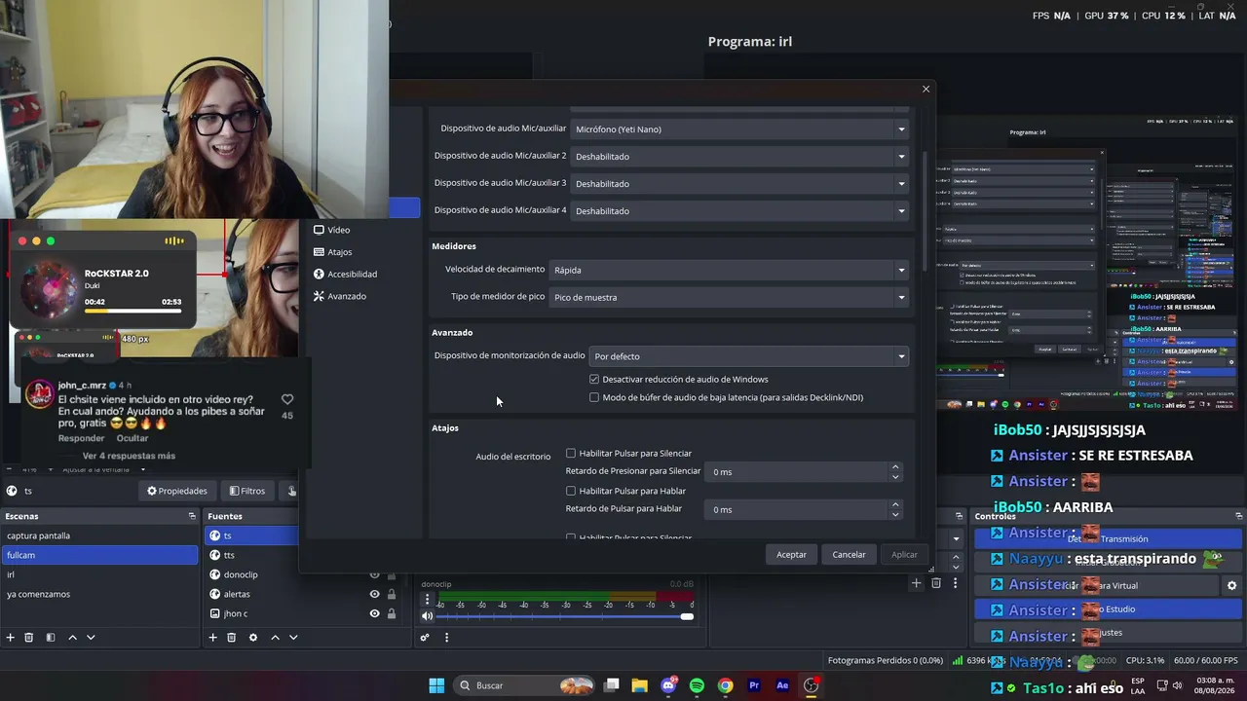This screenshot has height=701, width=1247.
Task: Enable Habilitar Pulsar para Hablar checkbox
Action: coord(571,491)
